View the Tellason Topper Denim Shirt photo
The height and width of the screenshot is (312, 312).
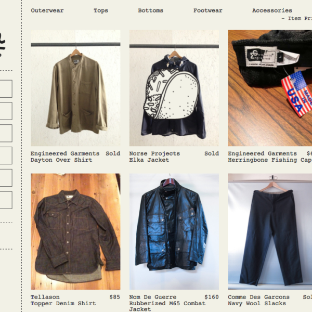[x=75, y=231]
